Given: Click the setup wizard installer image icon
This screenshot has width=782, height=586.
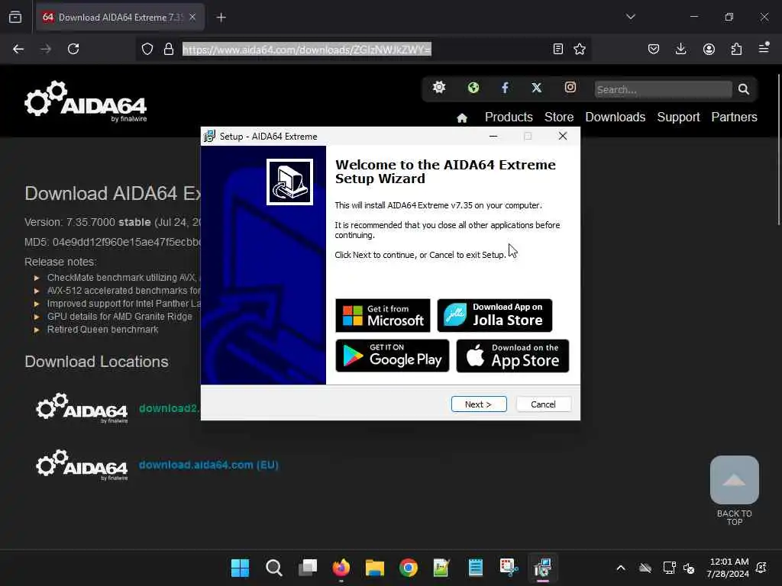Looking at the screenshot, I should [289, 182].
